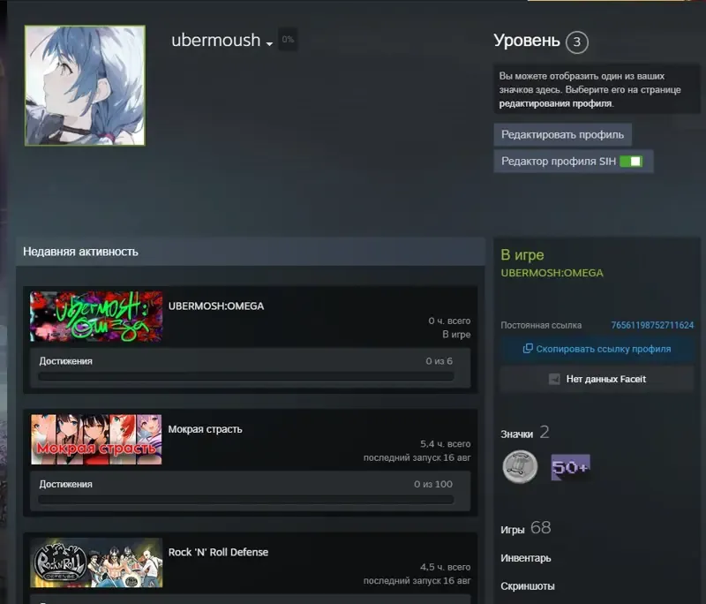Click the '0 из 6' achievements count
Viewport: 706px width, 604px height.
coord(439,361)
